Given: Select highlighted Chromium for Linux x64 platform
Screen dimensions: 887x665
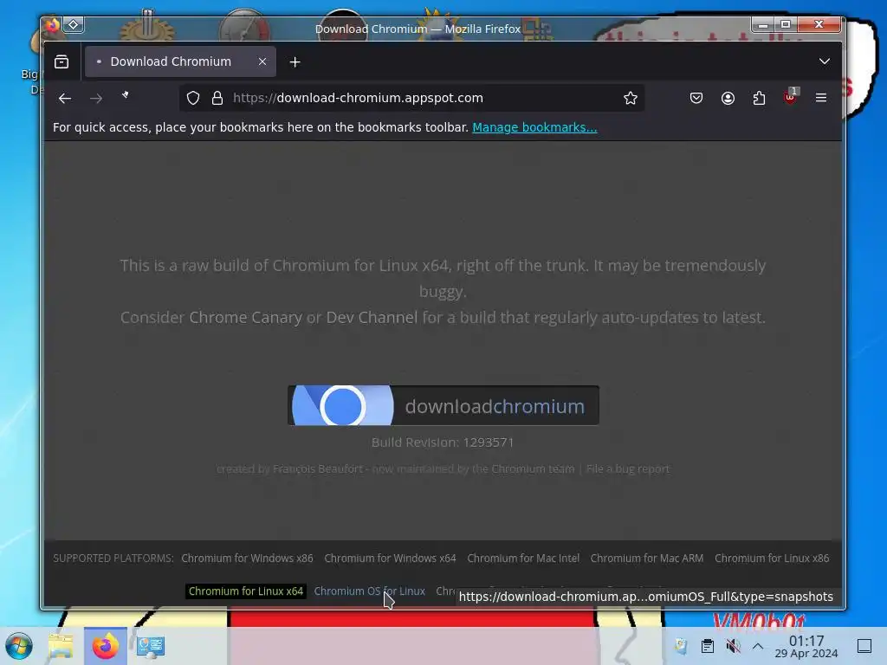Looking at the screenshot, I should (x=246, y=591).
